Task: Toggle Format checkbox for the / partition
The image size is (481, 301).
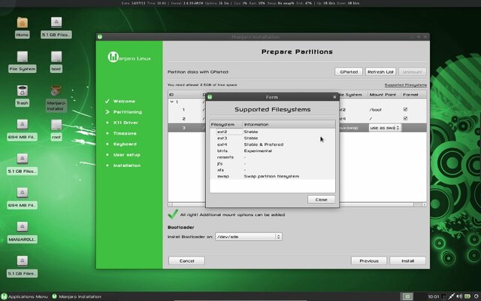Action: click(x=405, y=118)
